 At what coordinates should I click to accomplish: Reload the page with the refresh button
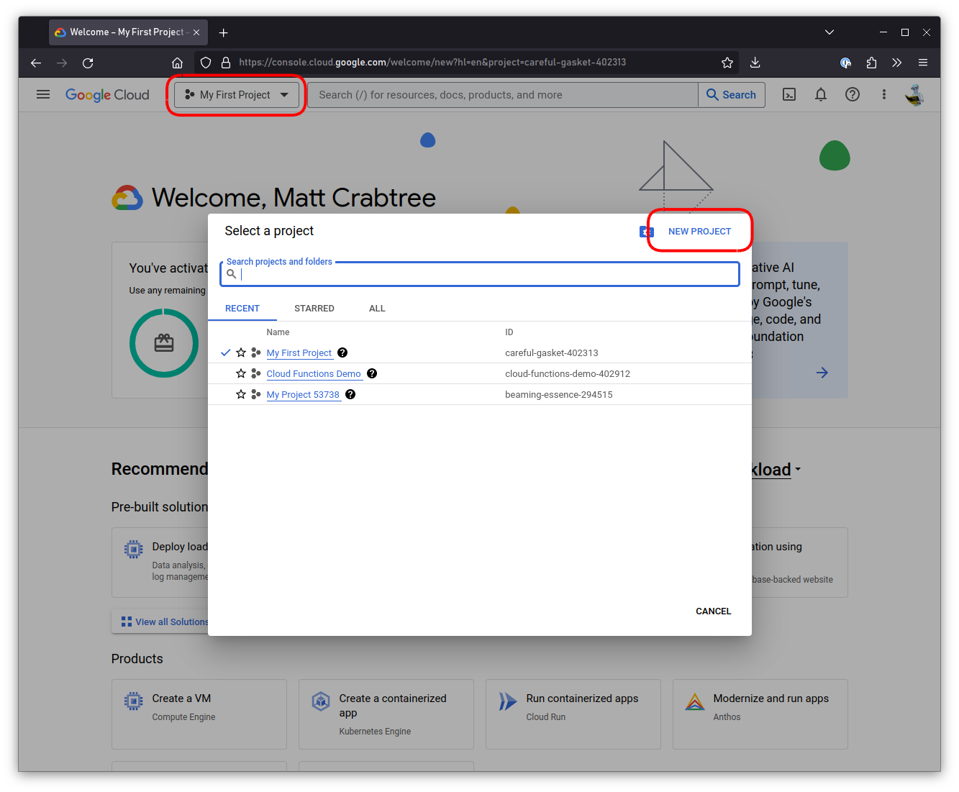coord(88,63)
